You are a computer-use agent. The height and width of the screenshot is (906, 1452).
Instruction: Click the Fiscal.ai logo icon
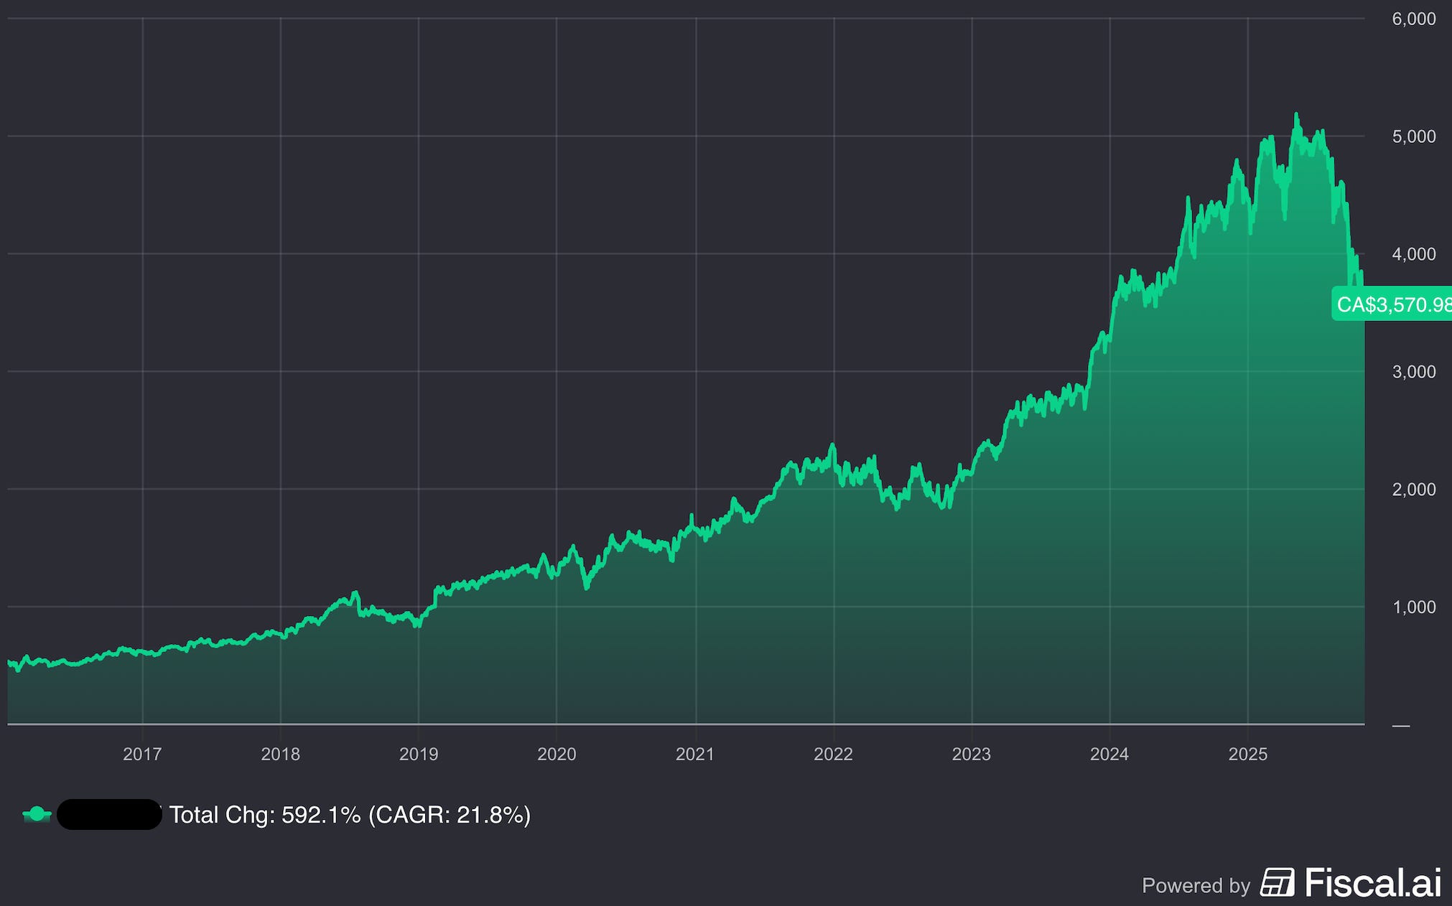pos(1277,883)
